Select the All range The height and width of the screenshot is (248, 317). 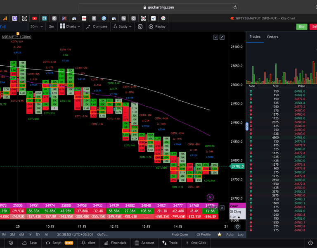pos(47,234)
